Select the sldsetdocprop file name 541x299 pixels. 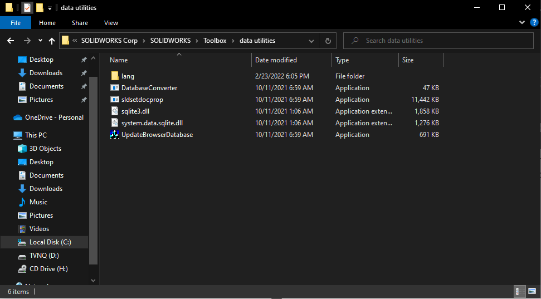[142, 100]
